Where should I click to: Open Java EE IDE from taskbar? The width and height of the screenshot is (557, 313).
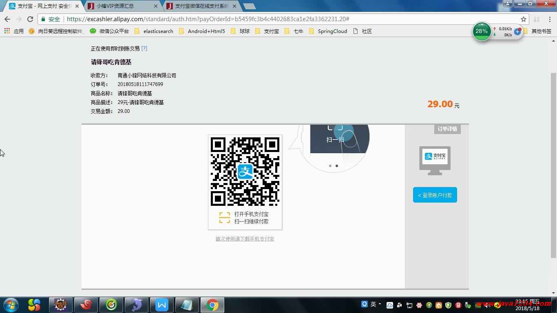coord(61,305)
